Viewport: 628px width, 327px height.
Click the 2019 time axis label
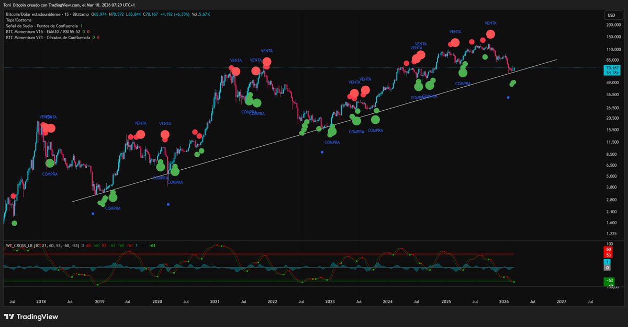point(99,301)
